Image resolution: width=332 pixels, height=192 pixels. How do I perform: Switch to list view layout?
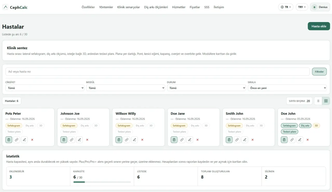pos(318,101)
